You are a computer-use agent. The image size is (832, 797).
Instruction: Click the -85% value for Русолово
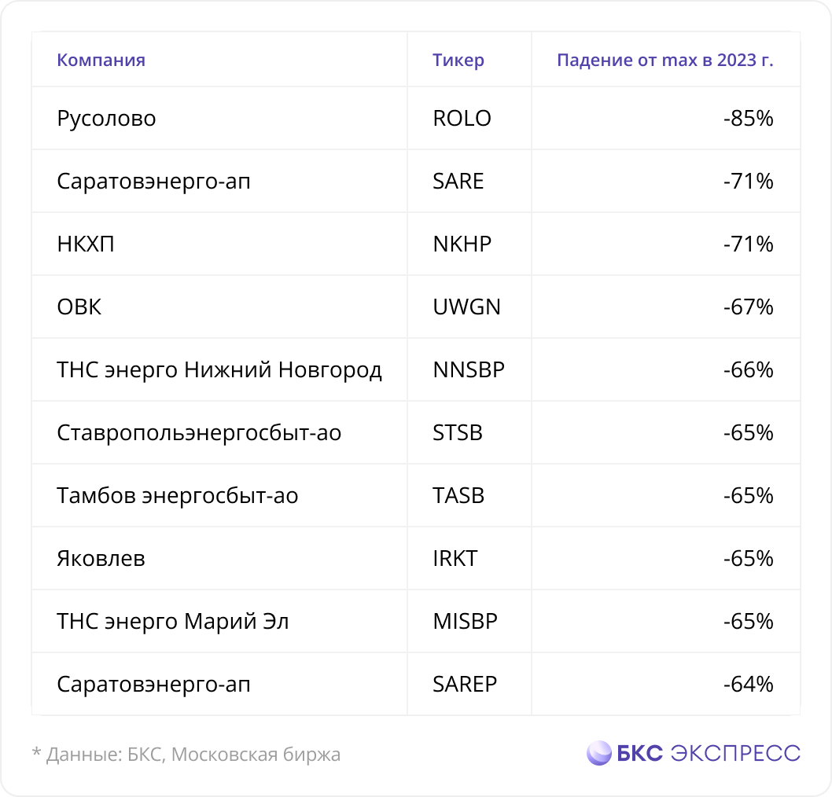pos(748,118)
